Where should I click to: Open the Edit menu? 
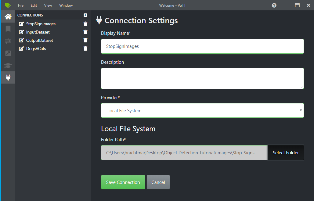tap(34, 5)
